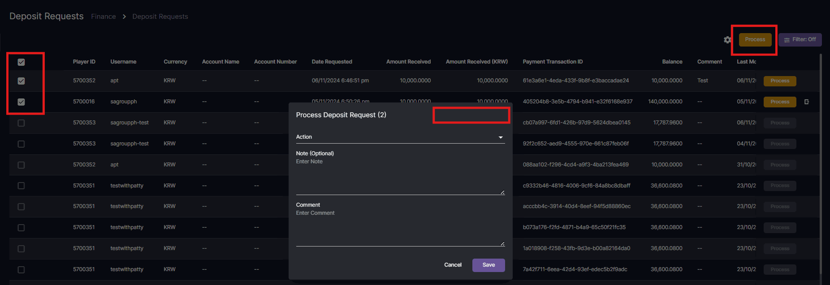
Task: Sort by the Player ID column header
Action: [84, 62]
